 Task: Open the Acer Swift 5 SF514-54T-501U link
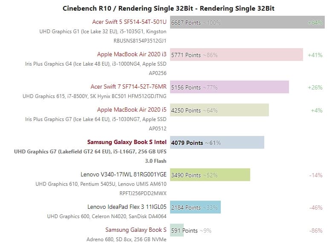[x=129, y=22]
